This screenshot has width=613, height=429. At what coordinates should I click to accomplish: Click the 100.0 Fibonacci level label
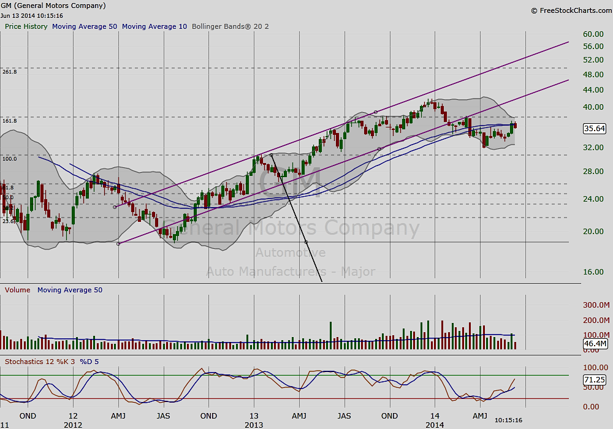(x=10, y=159)
